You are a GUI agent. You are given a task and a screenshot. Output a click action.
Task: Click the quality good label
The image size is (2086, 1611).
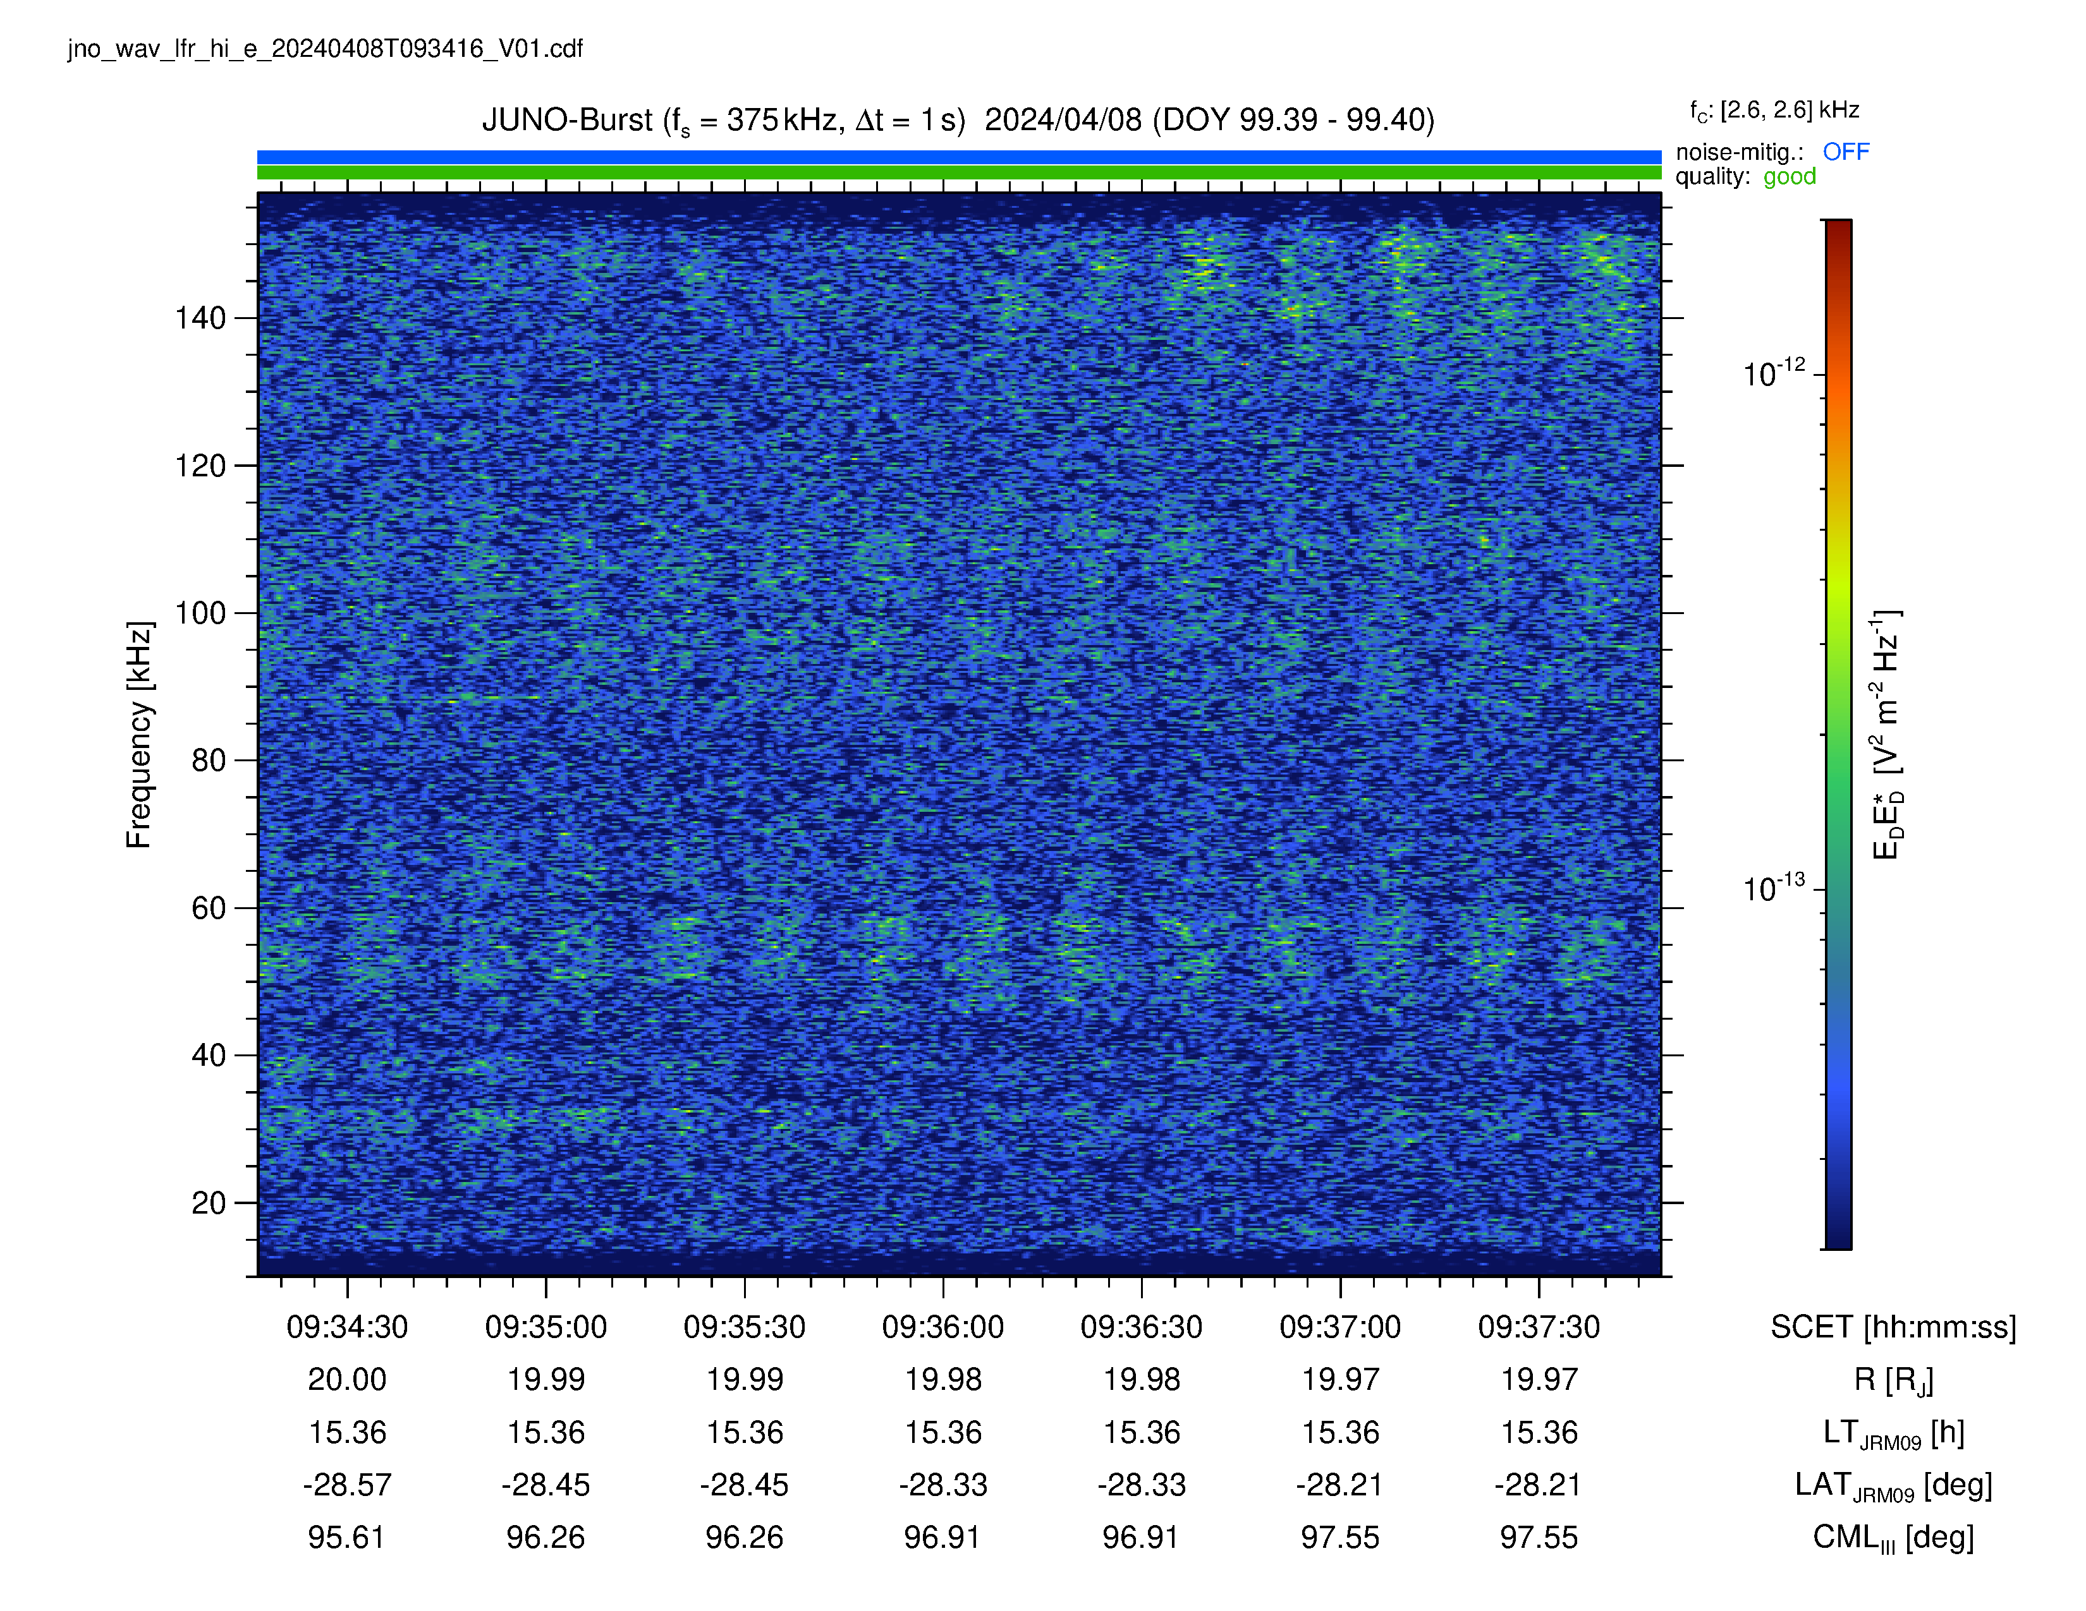[1746, 176]
